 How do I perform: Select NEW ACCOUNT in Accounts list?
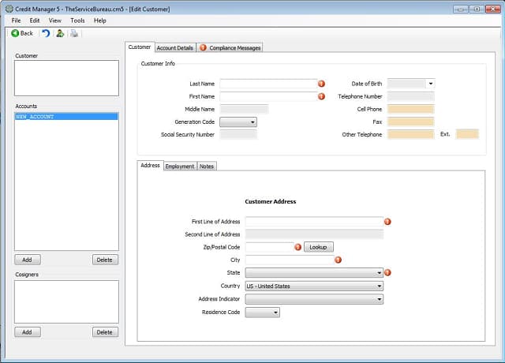coord(66,117)
